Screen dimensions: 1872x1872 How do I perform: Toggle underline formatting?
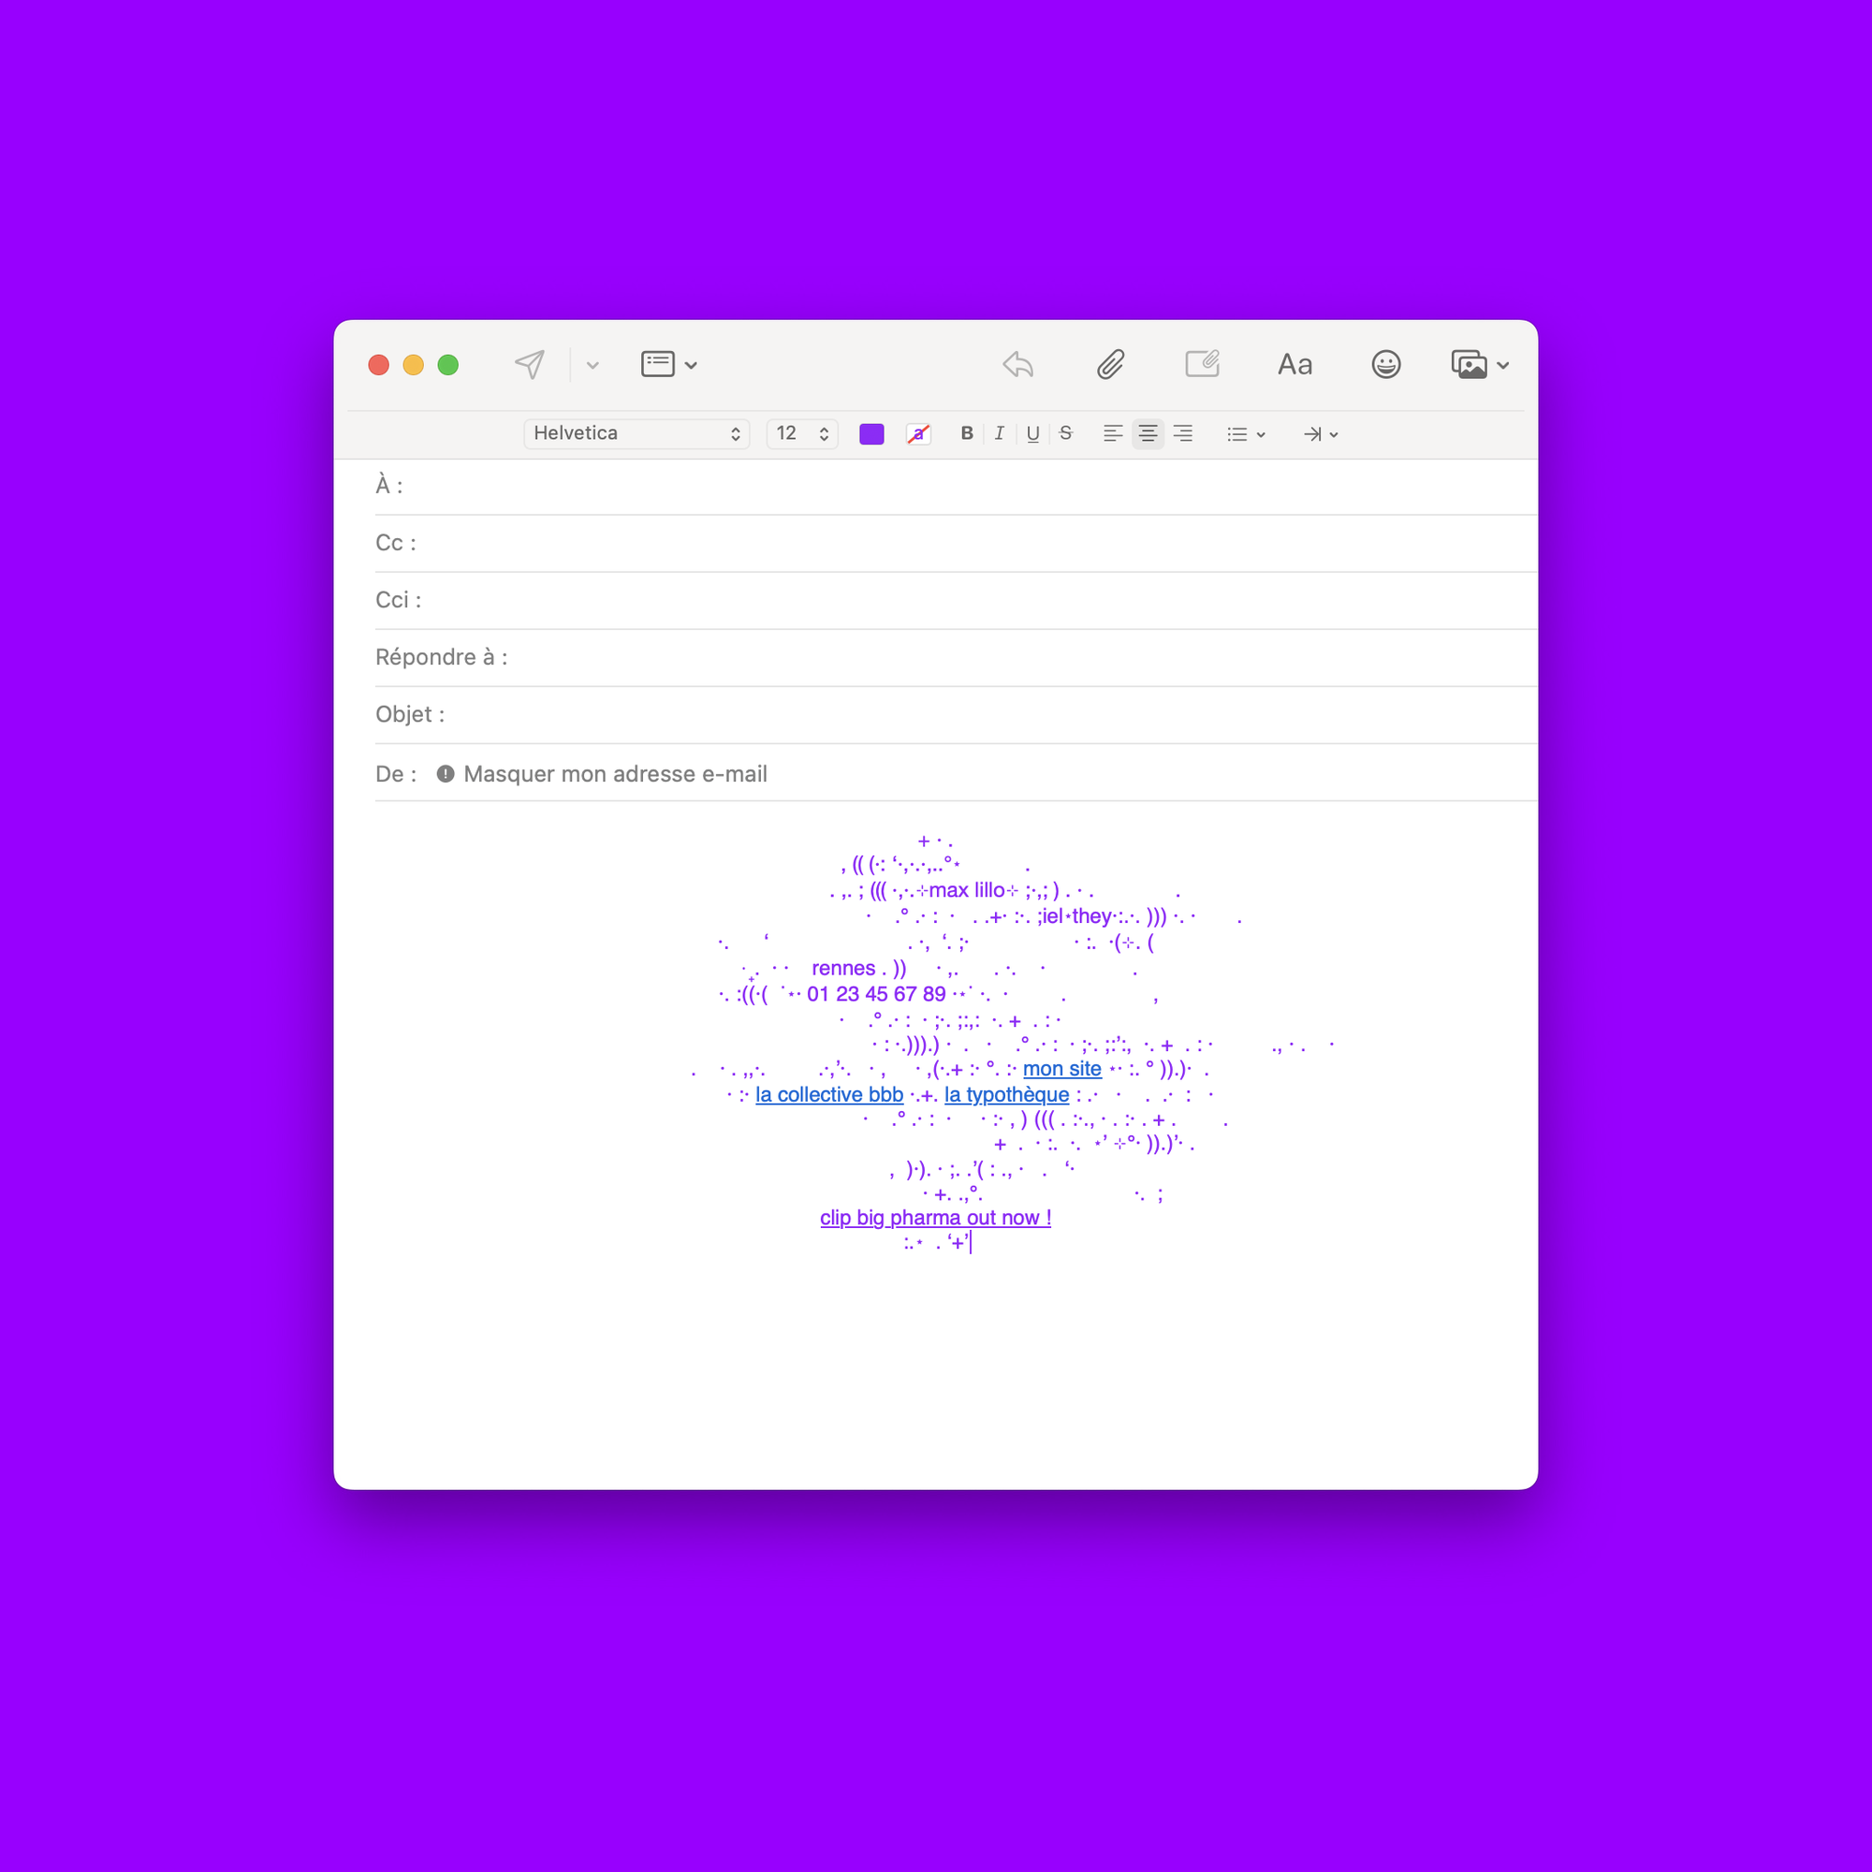click(1033, 434)
